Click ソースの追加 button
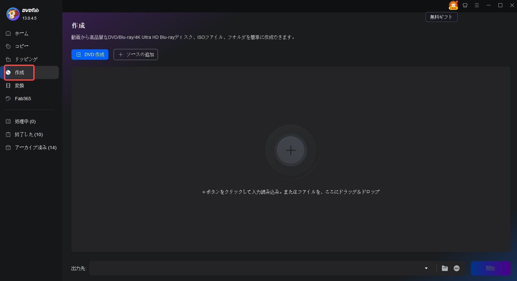The height and width of the screenshot is (281, 517). 136,55
